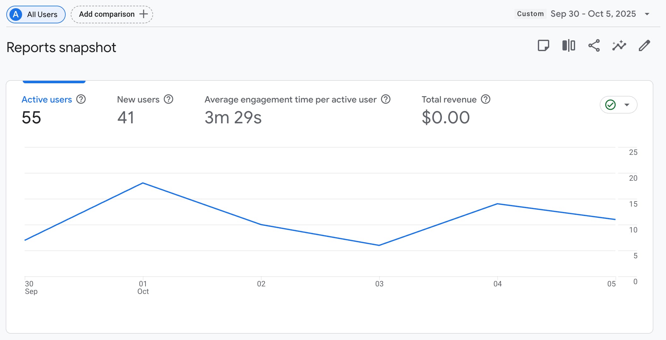Screen dimensions: 666x340
Task: Click help icon beside New users
Action: coord(169,99)
